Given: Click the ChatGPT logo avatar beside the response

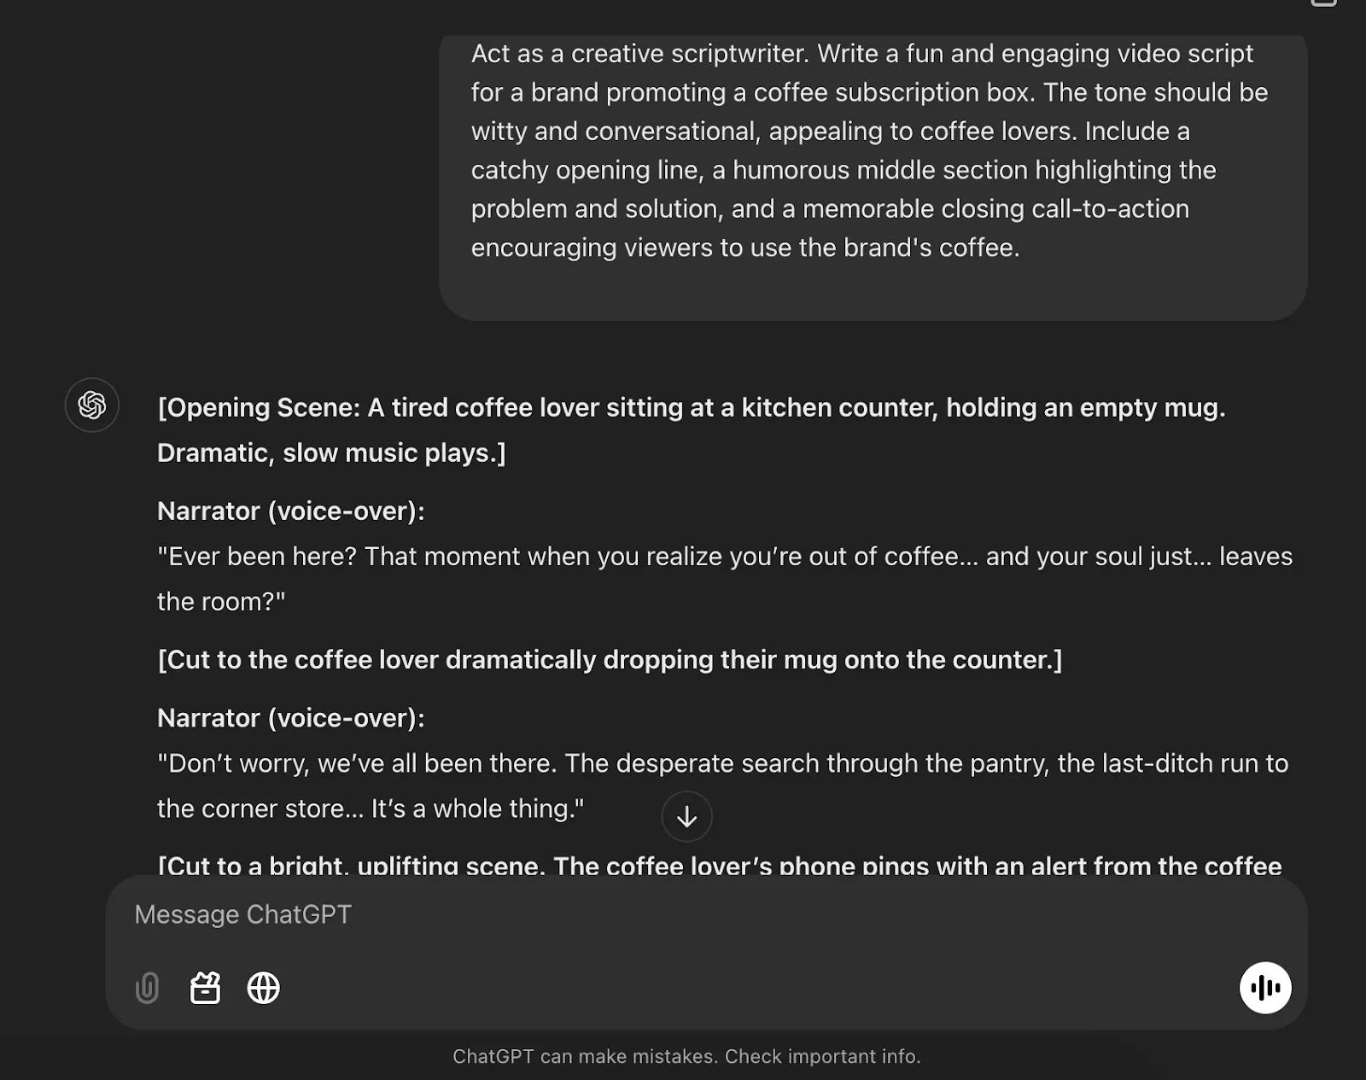Looking at the screenshot, I should pyautogui.click(x=92, y=405).
